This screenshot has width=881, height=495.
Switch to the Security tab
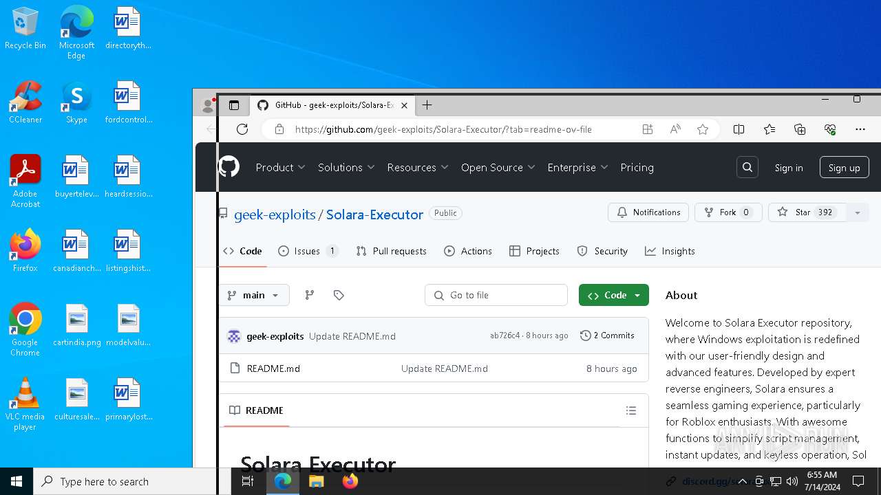click(x=602, y=251)
